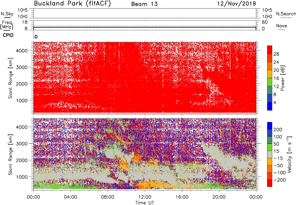Click the red segment of the Power color bar
This screenshot has width=296, height=205.
click(270, 50)
